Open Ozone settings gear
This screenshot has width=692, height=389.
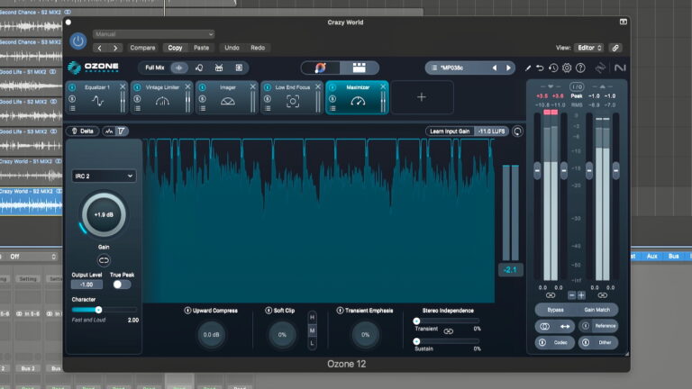(567, 68)
